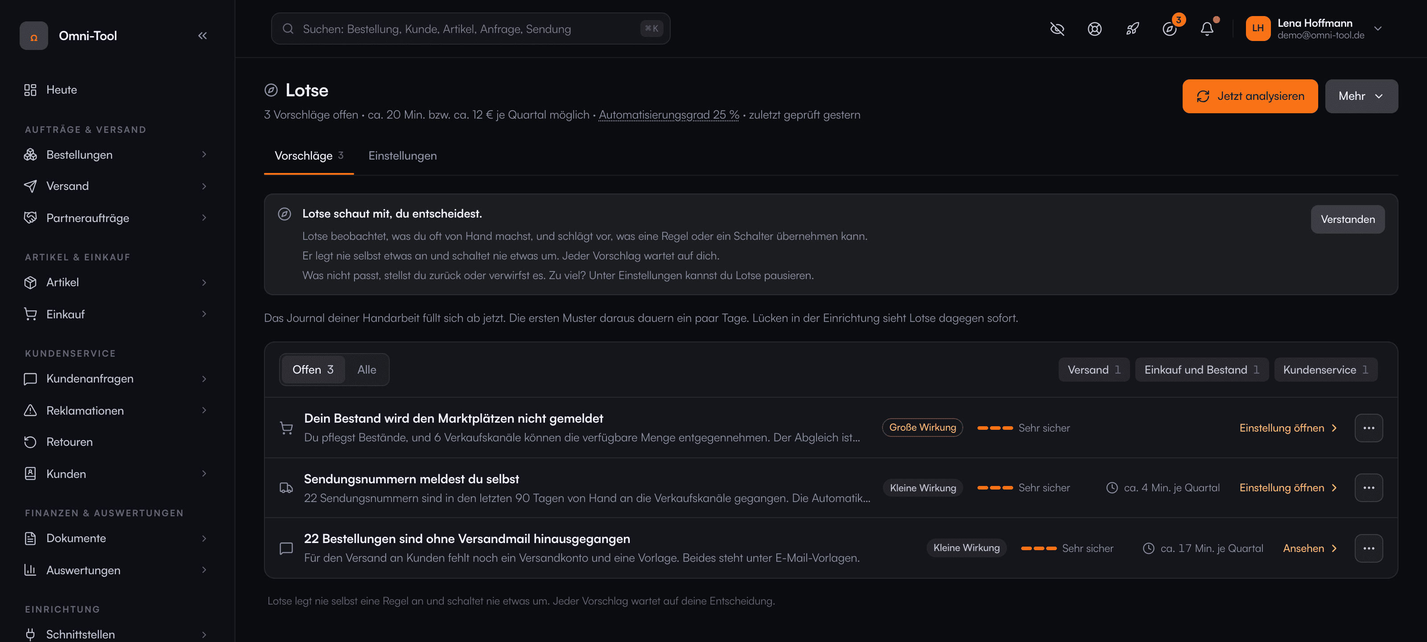
Task: Toggle the crossed-out eye privacy icon
Action: coord(1057,29)
